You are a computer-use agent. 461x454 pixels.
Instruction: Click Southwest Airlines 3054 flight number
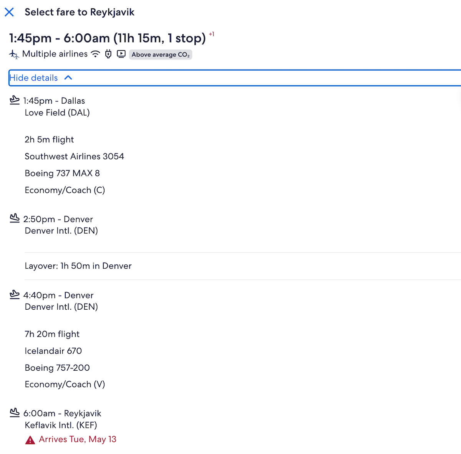click(75, 157)
